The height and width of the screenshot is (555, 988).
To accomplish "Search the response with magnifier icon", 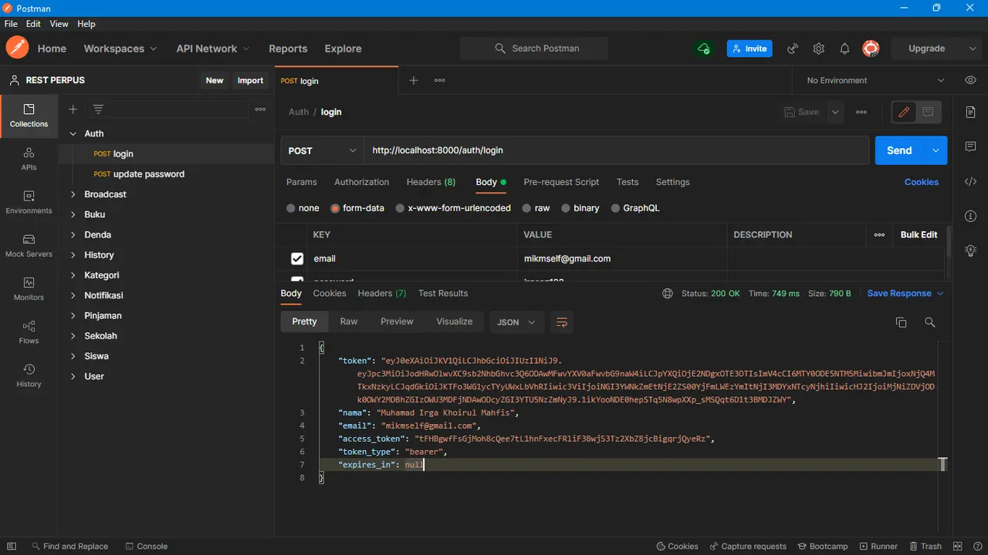I will pos(929,322).
